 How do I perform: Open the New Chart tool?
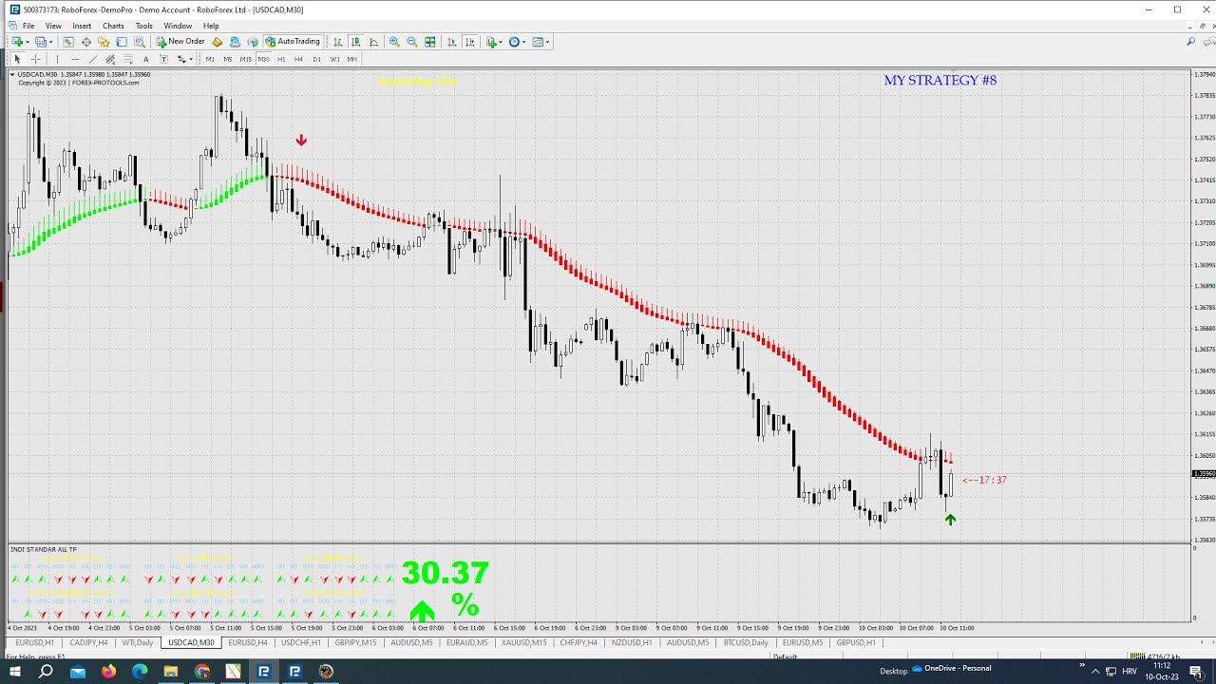(x=17, y=42)
